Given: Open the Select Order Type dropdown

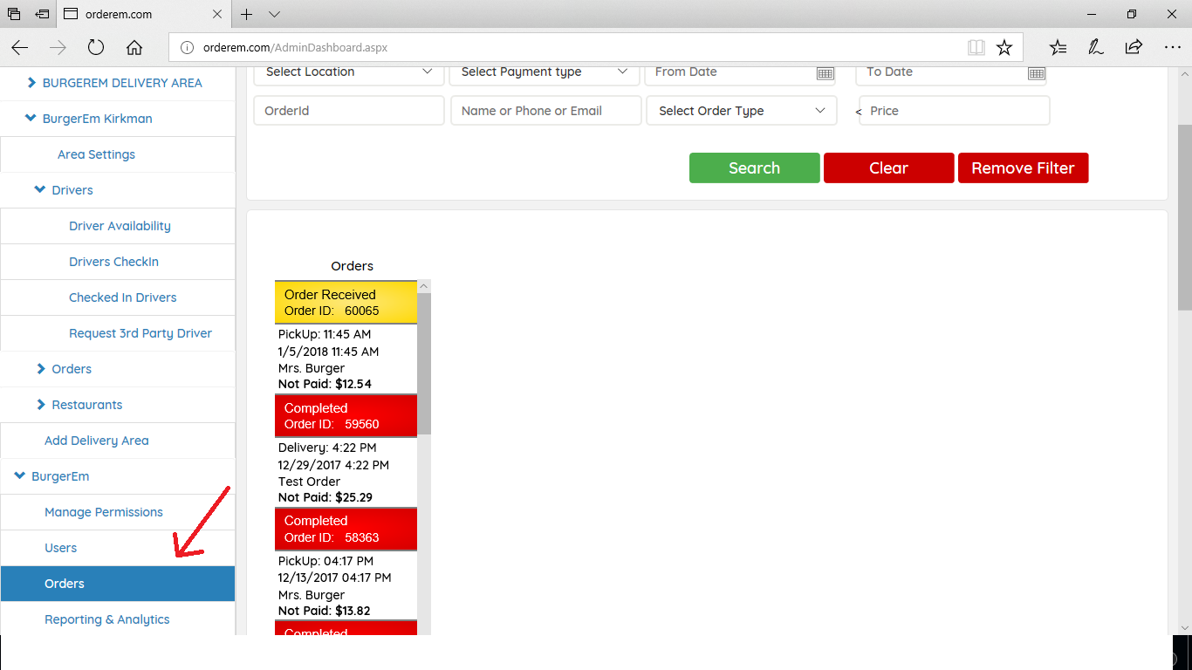Looking at the screenshot, I should [741, 111].
